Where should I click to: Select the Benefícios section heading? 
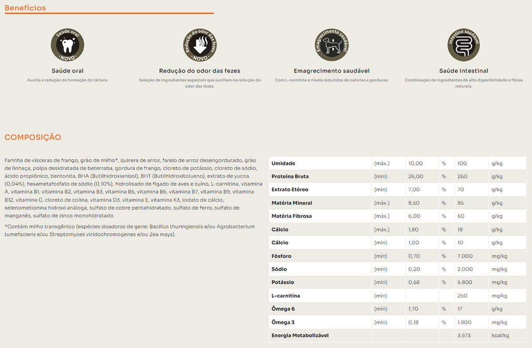pos(25,8)
